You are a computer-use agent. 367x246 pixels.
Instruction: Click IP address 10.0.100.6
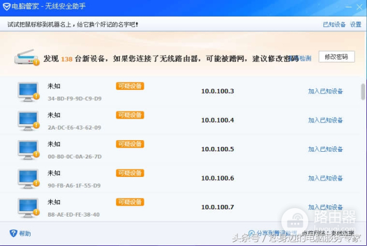tap(218, 178)
